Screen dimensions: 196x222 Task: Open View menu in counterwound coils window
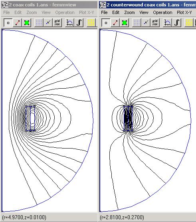[x=144, y=12]
